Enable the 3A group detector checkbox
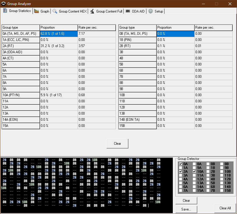Image resolution: width=237 pixels, height=214 pixels. (180, 175)
